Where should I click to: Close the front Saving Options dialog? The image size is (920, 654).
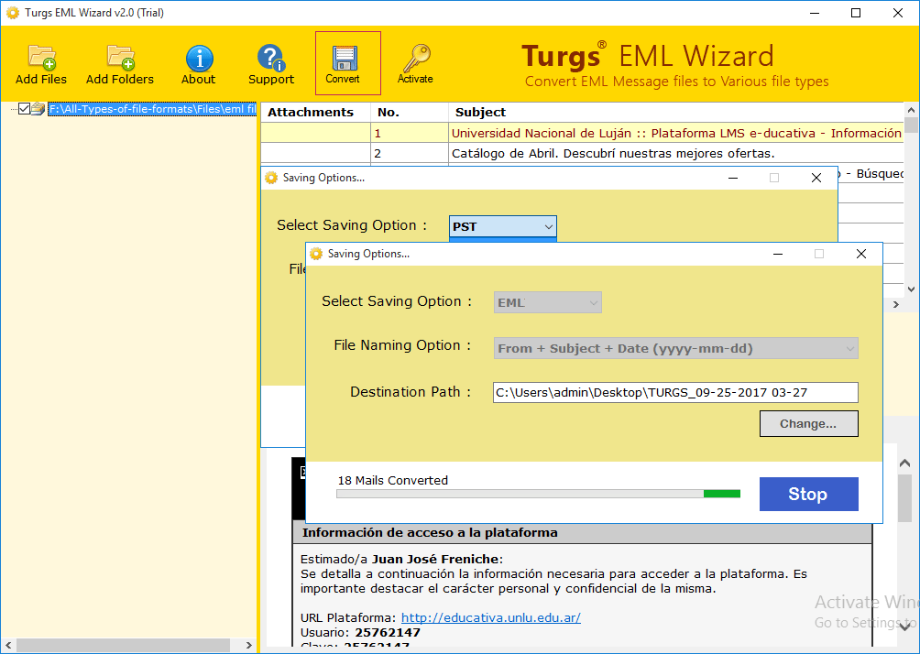(860, 254)
